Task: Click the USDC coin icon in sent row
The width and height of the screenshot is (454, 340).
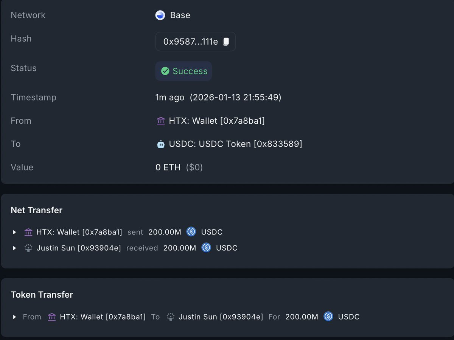Action: [191, 232]
